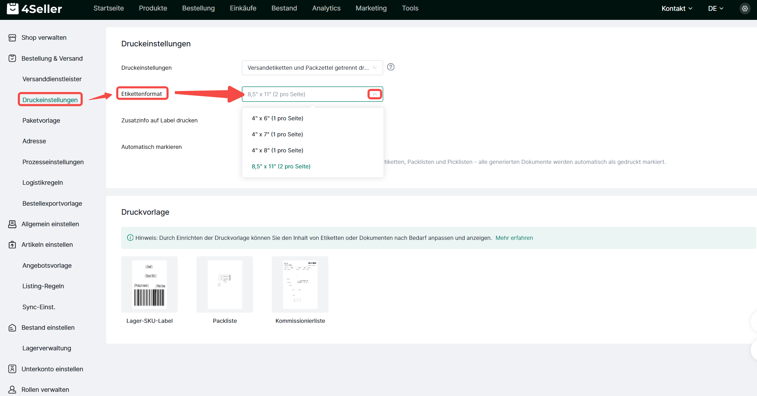
Task: Click the Shop verwalten store icon
Action: click(12, 38)
